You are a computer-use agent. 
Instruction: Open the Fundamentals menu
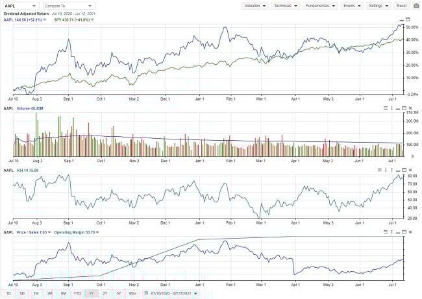320,6
